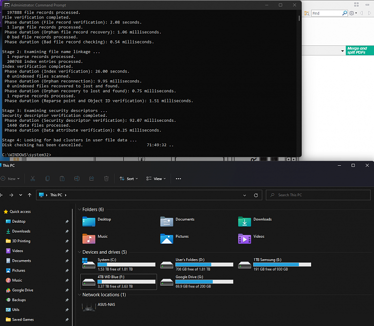Click the 1TB Samsung (E:) usage bar

tap(282, 265)
